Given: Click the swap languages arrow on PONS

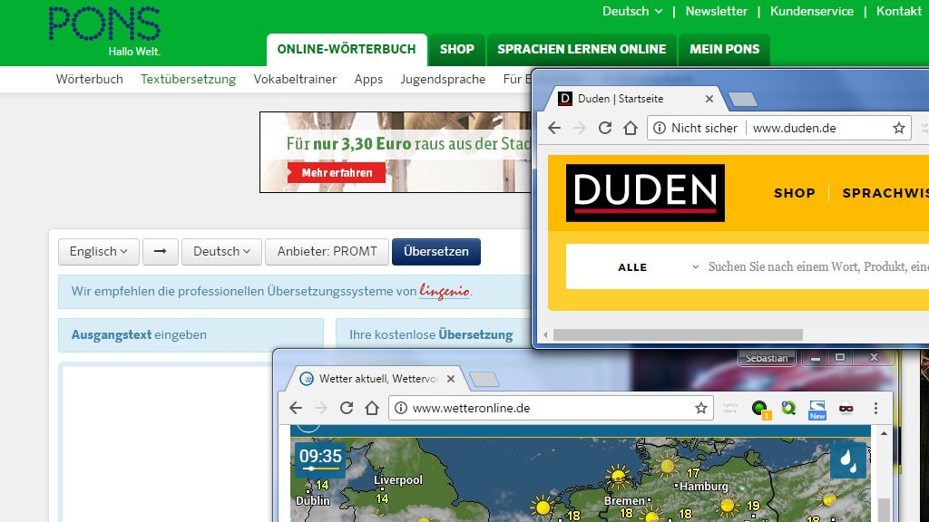Looking at the screenshot, I should (160, 252).
